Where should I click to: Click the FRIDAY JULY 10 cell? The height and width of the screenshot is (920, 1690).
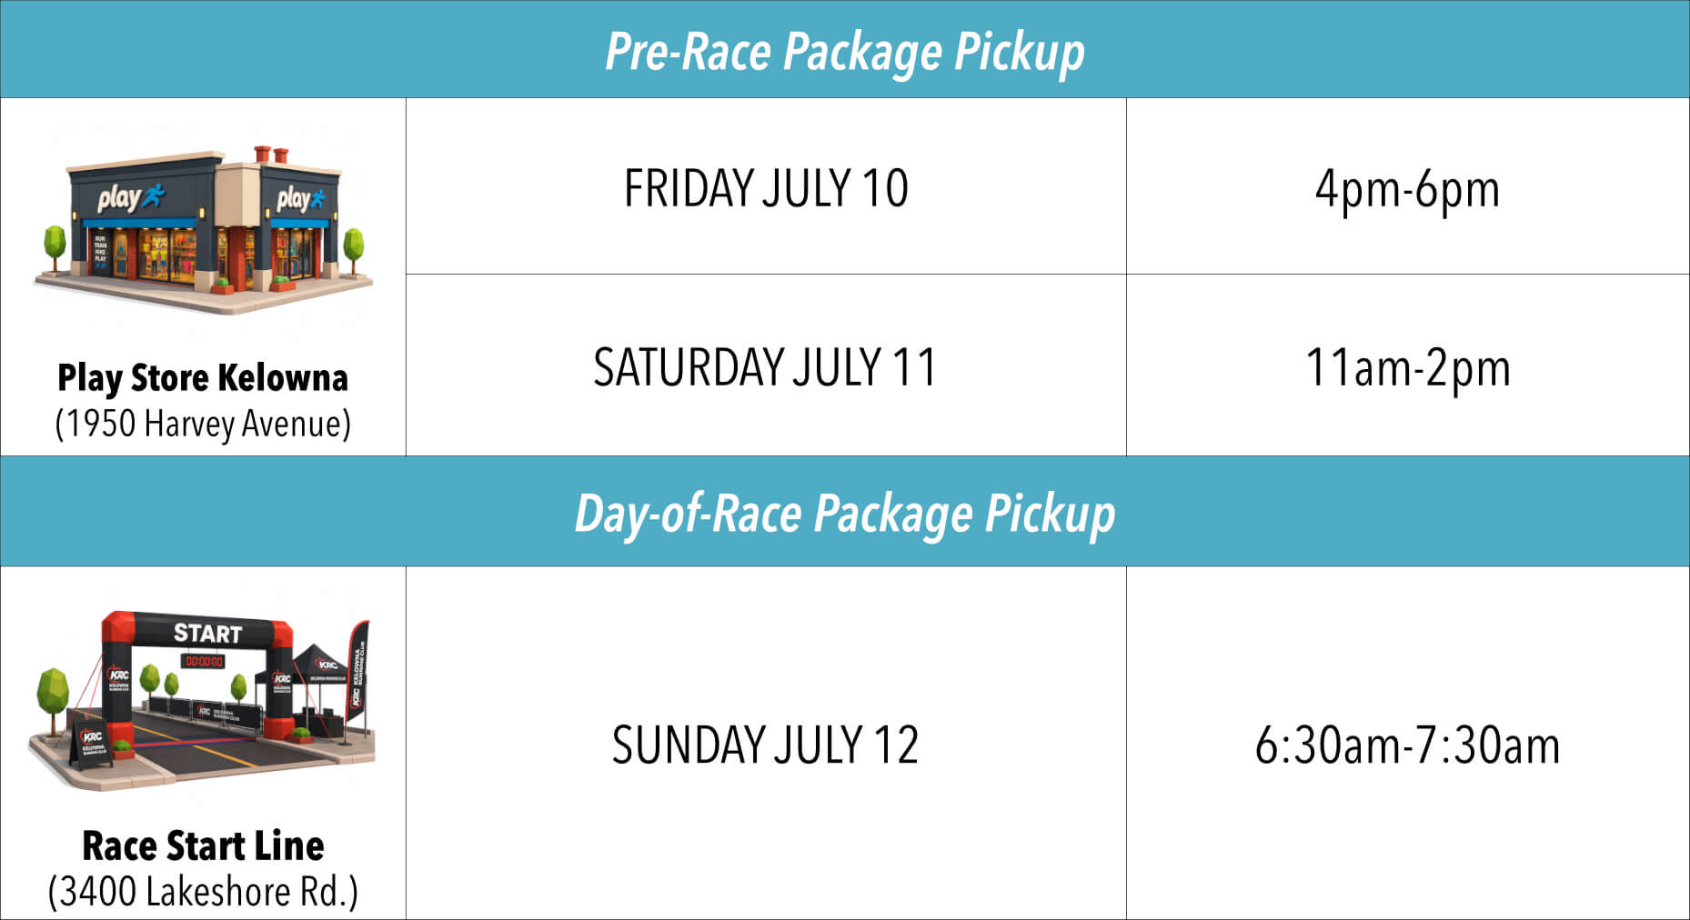[766, 186]
